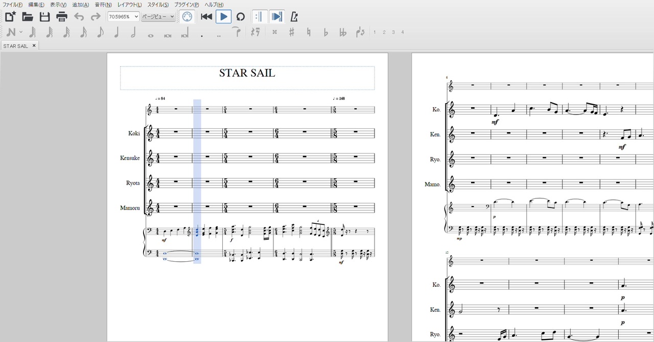
Task: Select the Koki staff name
Action: coord(134,133)
